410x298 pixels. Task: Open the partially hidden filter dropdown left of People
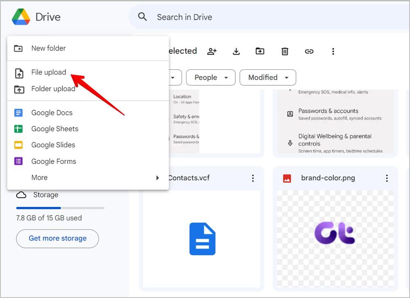point(175,78)
